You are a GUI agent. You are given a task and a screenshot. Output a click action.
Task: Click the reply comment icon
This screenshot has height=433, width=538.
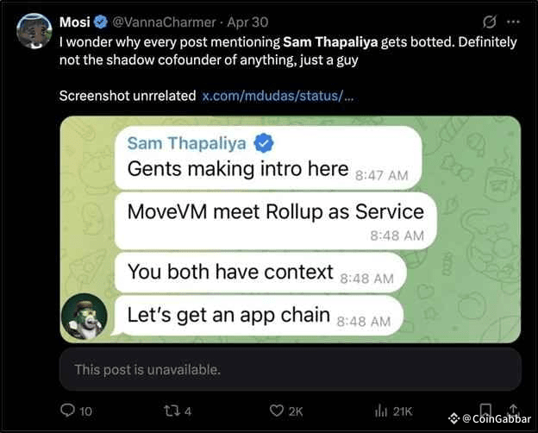pos(67,411)
